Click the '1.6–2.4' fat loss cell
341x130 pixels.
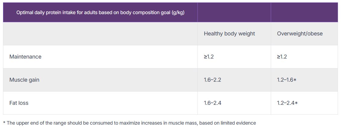point(213,103)
